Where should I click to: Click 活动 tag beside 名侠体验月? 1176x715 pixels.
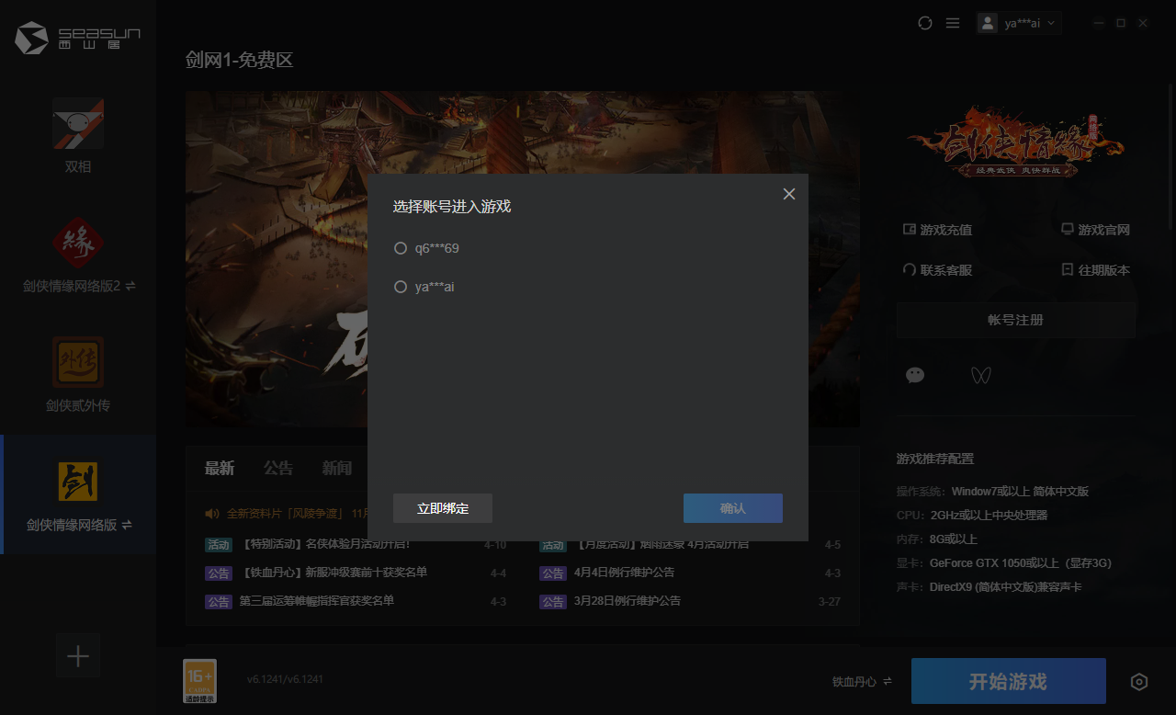(219, 544)
